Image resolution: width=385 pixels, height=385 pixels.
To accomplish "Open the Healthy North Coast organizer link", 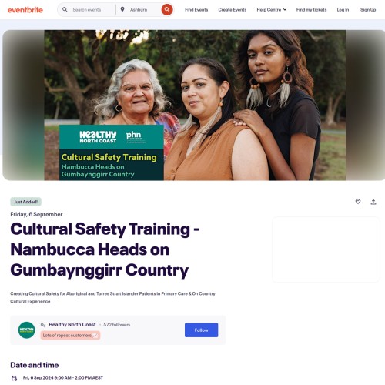I will point(72,325).
